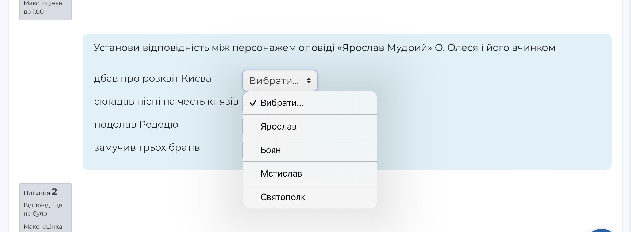631x232 pixels.
Task: Click the Відповіді ще не було status text
Action: [43, 209]
